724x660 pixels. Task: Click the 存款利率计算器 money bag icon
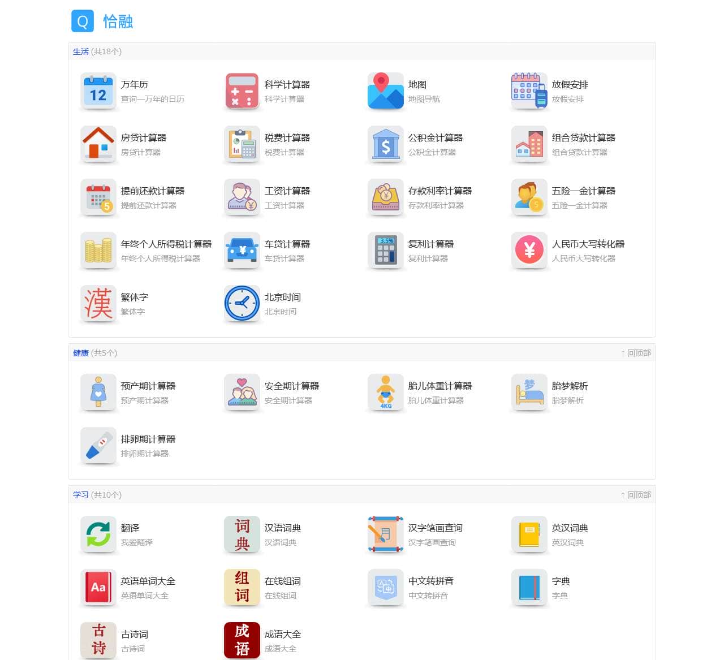coord(386,197)
